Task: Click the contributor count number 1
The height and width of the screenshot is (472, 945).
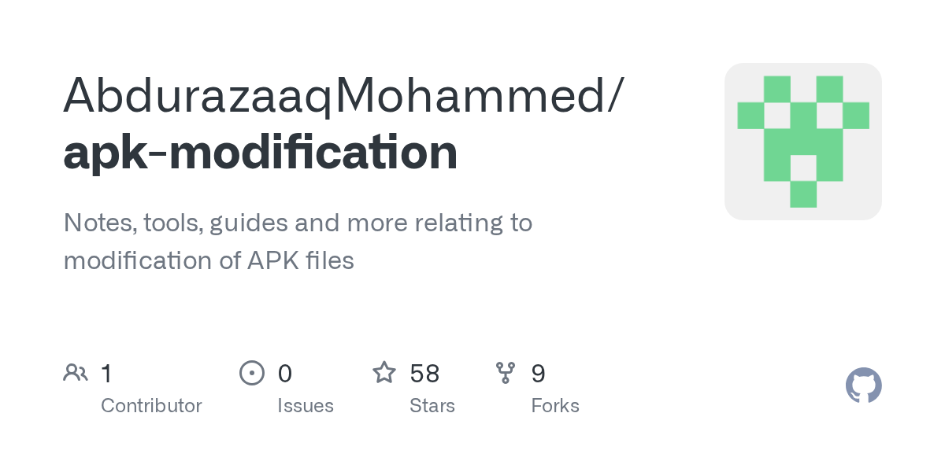Action: (106, 374)
